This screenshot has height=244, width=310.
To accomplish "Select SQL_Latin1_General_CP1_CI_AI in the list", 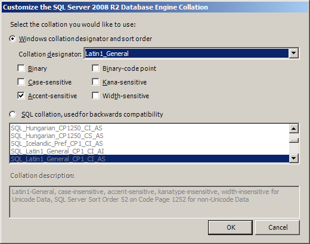I will pyautogui.click(x=150, y=151).
